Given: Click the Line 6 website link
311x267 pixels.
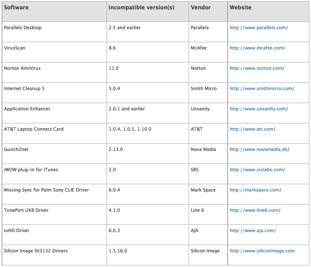Looking at the screenshot, I should click(x=254, y=210).
